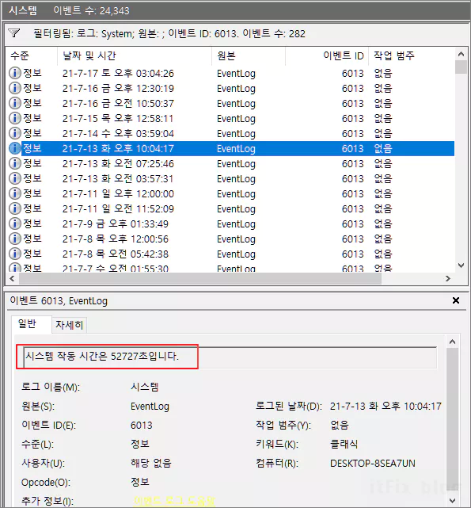The height and width of the screenshot is (508, 471).
Task: Select event dated 21-7-8 목 오후 12:00:56
Action: (230, 239)
